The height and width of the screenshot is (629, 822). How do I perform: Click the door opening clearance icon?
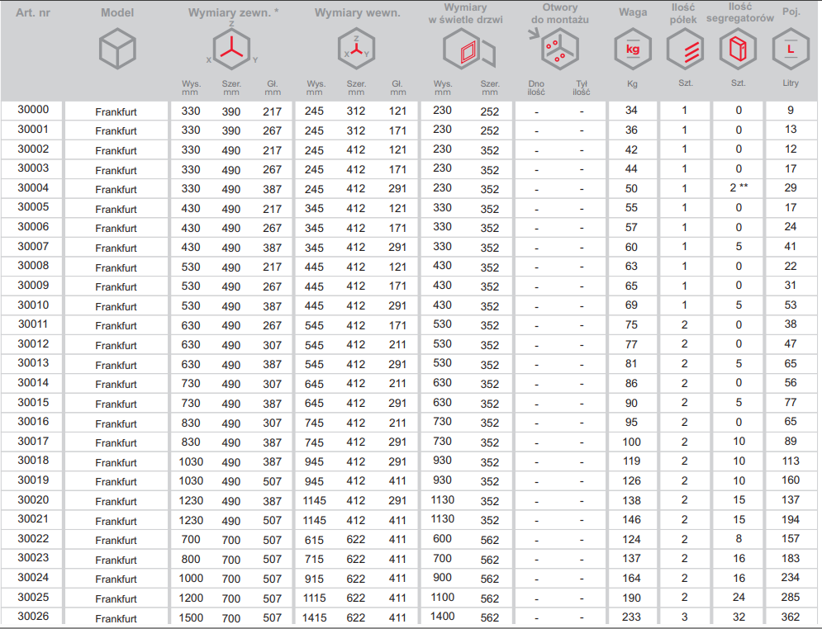click(468, 53)
